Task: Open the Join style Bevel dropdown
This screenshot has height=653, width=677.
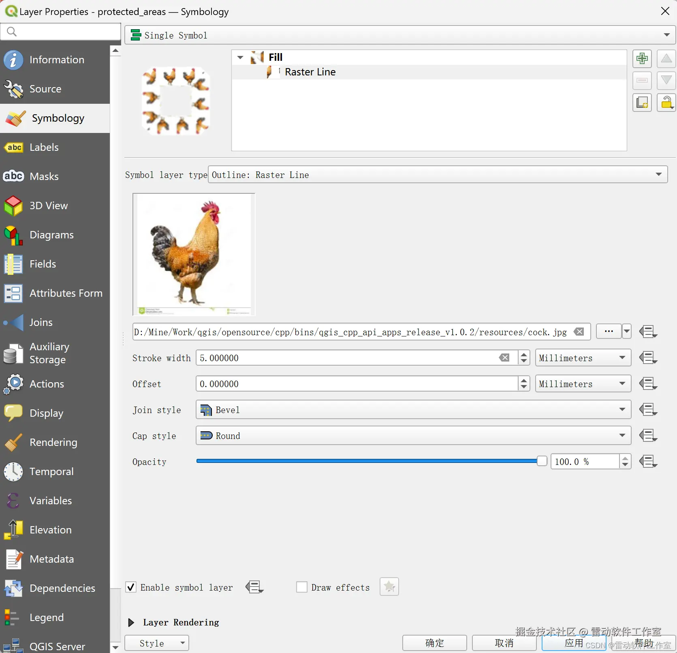Action: (x=413, y=410)
